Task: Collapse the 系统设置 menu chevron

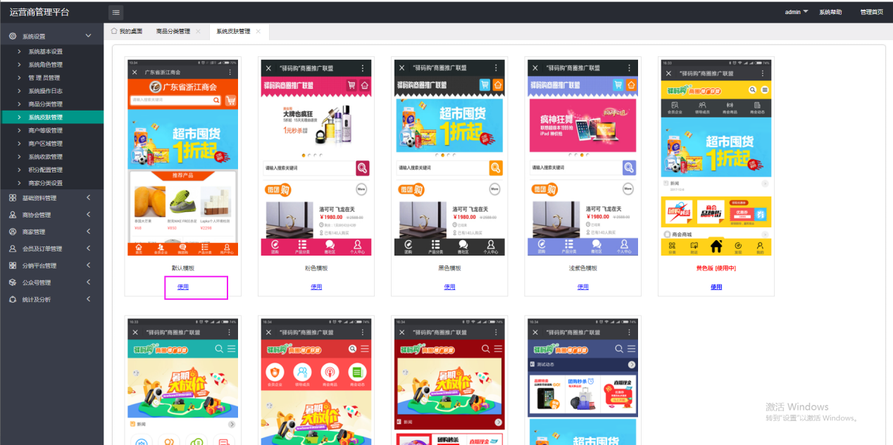Action: [x=88, y=36]
